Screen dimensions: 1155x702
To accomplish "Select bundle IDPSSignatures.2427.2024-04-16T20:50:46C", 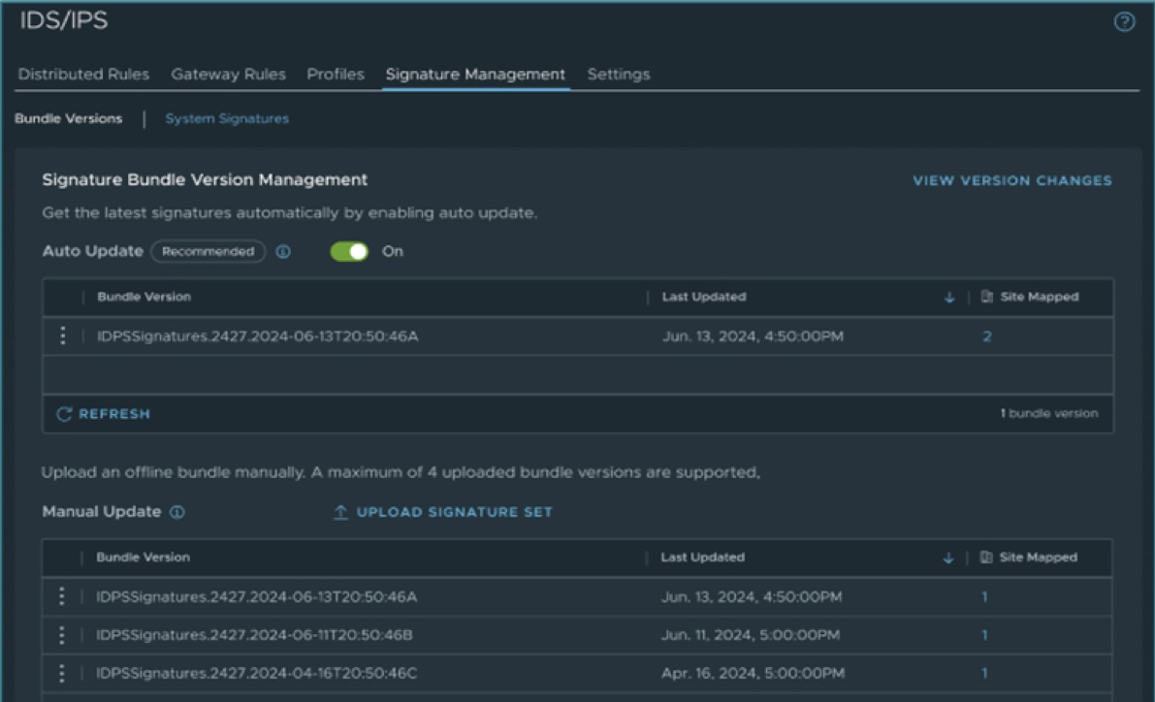I will [x=256, y=673].
